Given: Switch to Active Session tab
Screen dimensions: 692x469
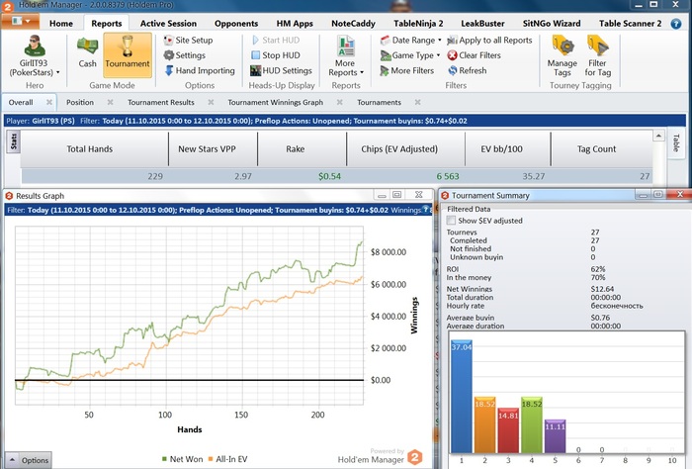Looking at the screenshot, I should coord(168,24).
